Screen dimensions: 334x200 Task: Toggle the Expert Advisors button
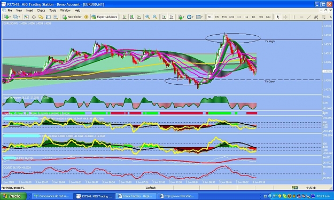pos(104,17)
